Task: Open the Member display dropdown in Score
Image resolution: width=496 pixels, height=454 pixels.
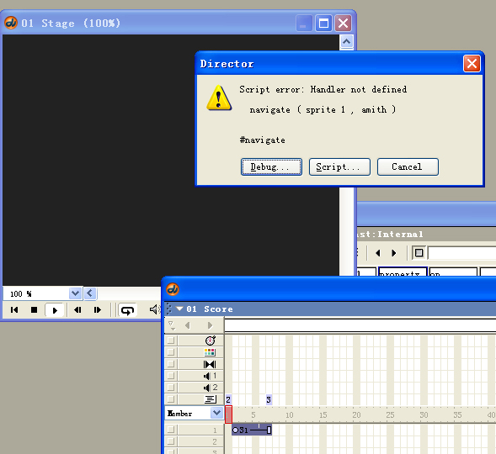Action: (216, 413)
